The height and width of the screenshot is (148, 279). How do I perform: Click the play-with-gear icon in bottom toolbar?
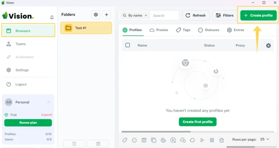coord(173,140)
